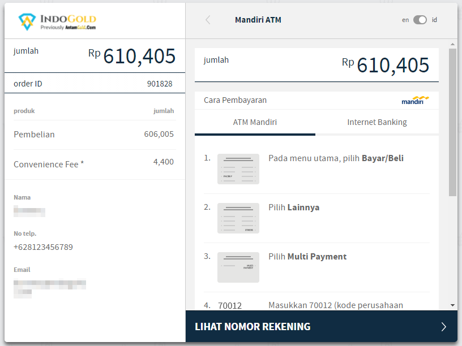This screenshot has width=462, height=346.
Task: Click the 'order ID' label
Action: (x=28, y=84)
